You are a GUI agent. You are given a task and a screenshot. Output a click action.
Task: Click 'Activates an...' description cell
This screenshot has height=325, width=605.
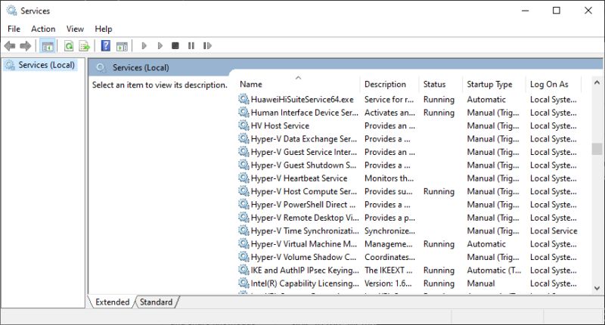[389, 112]
